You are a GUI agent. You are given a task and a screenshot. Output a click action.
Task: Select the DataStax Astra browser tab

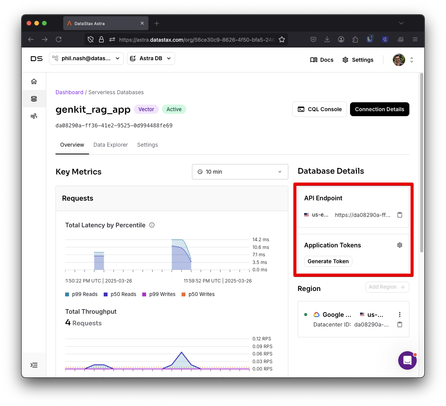pos(106,23)
